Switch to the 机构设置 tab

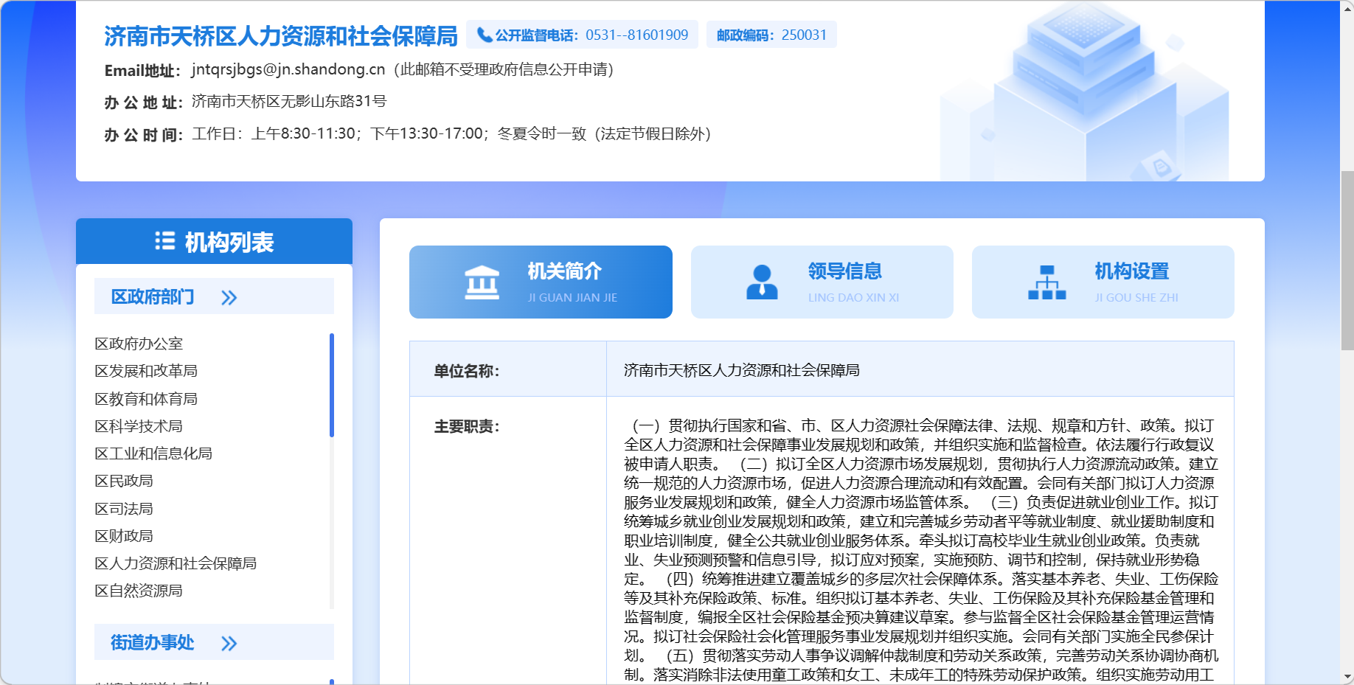[1131, 271]
